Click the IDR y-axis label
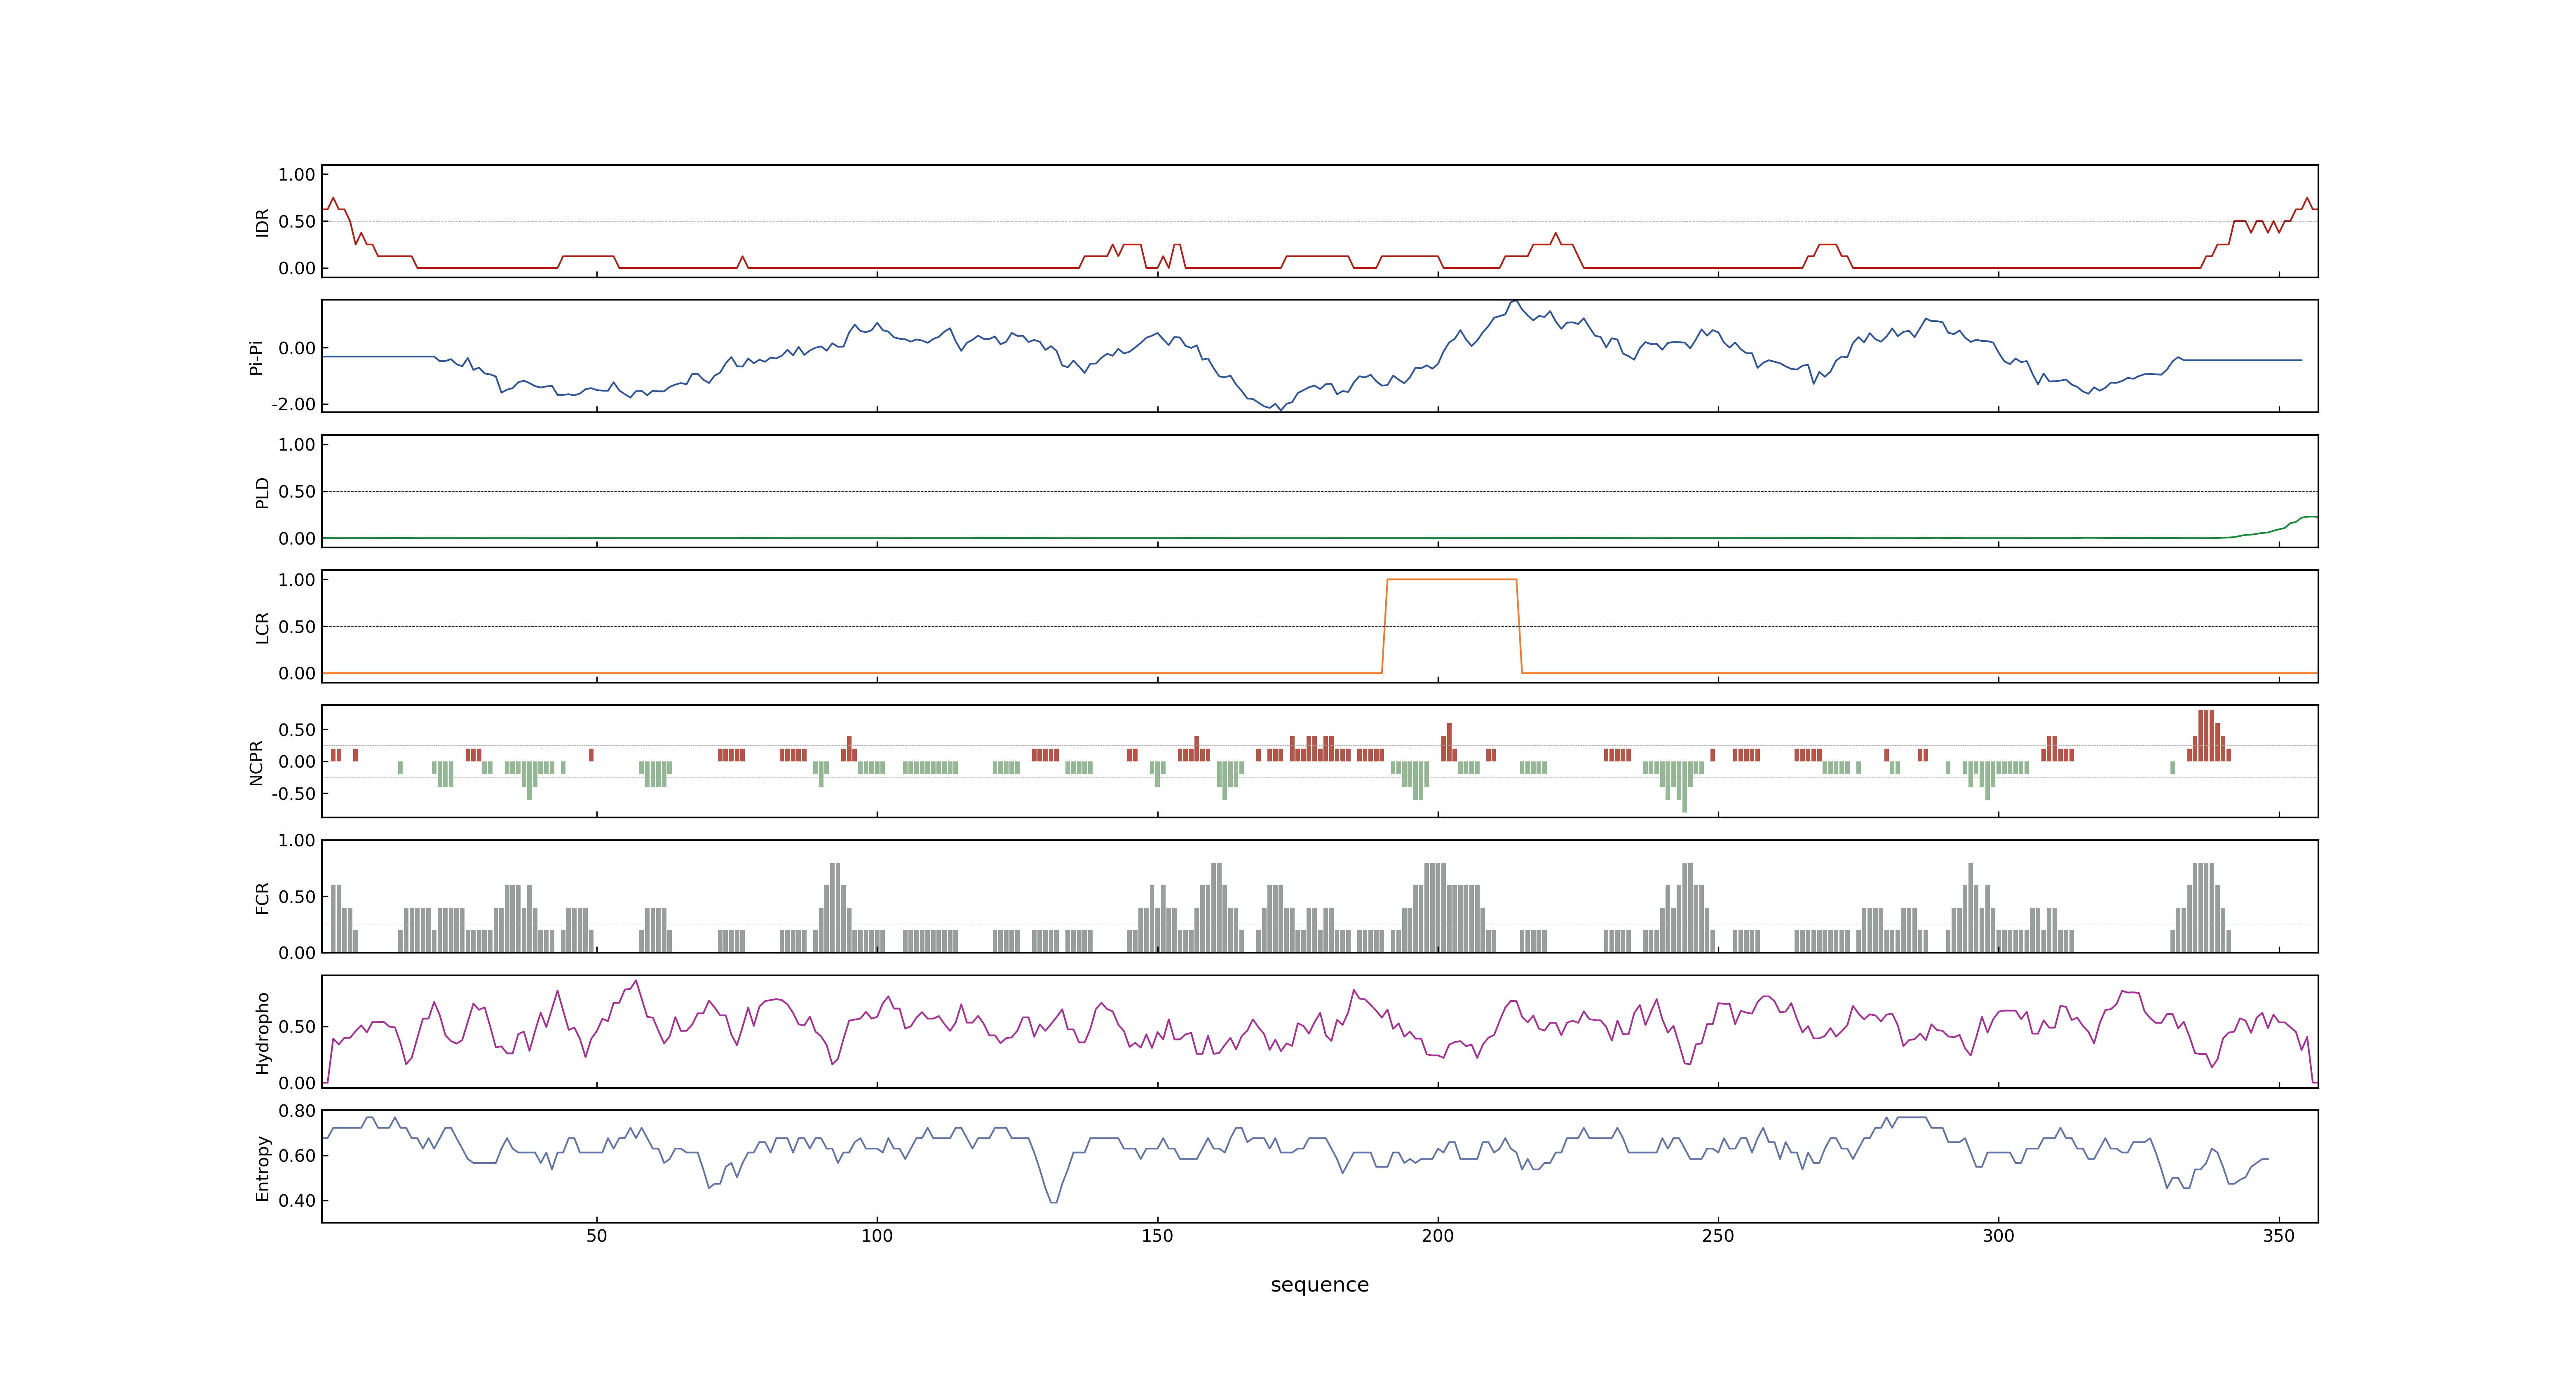The height and width of the screenshot is (1374, 2576). pos(262,222)
